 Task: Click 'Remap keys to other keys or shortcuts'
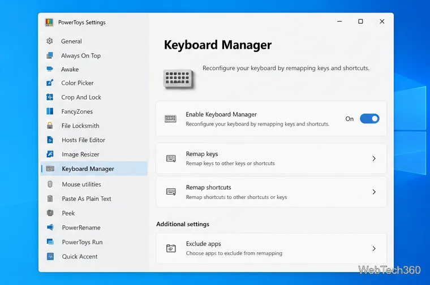[x=230, y=163]
